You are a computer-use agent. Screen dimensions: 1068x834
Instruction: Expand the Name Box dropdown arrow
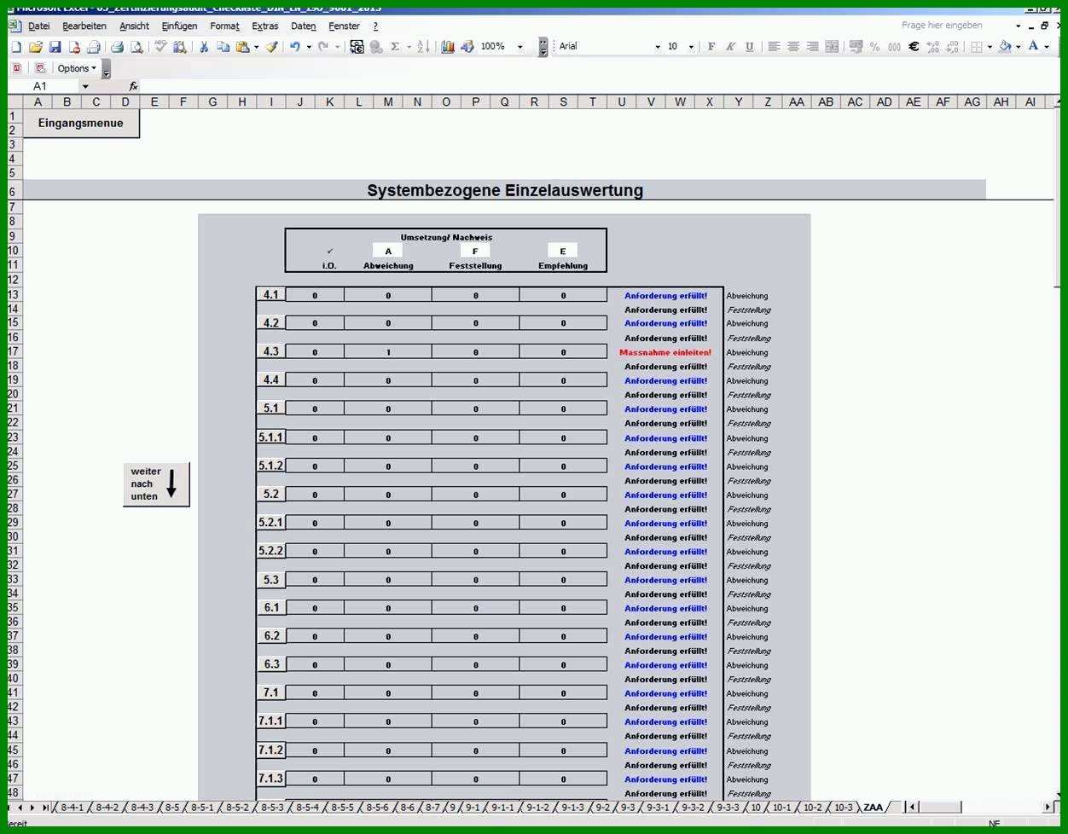tap(85, 86)
